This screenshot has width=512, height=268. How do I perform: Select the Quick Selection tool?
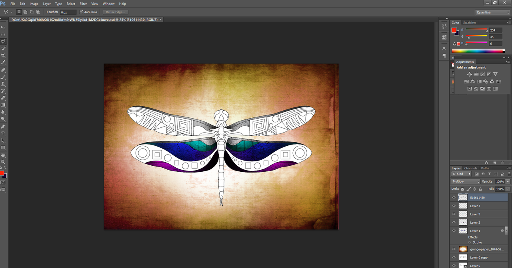tap(3, 49)
